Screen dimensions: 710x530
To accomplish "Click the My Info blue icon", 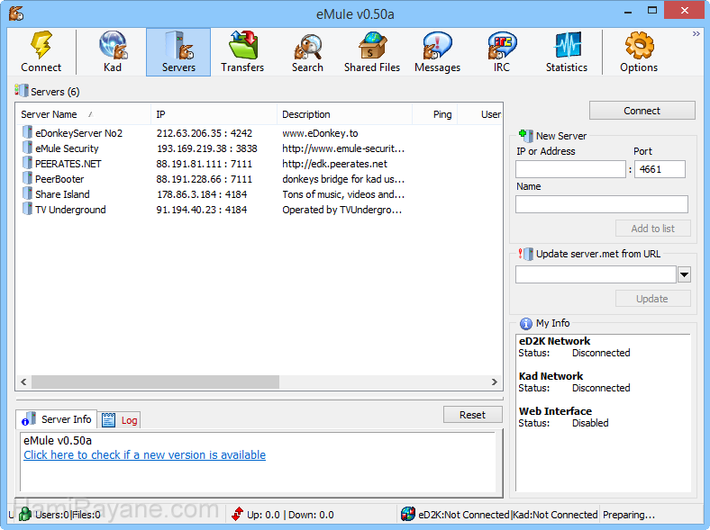I will click(525, 323).
